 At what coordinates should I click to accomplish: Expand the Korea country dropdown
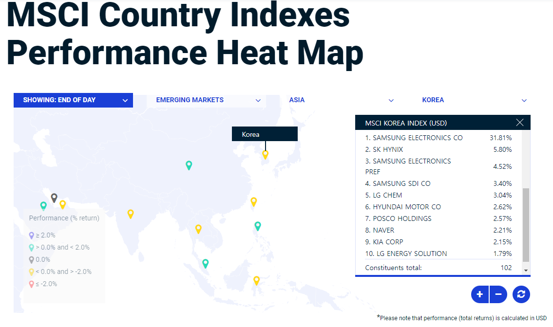(x=474, y=100)
